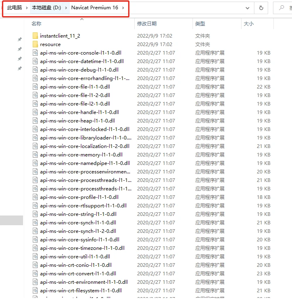Refresh the current folder view

pos(261,8)
